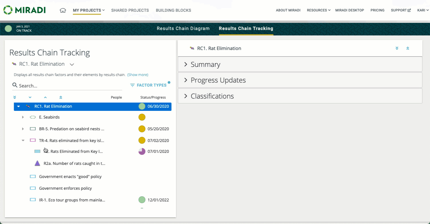This screenshot has width=430, height=224.
Task: Click expand-all double chevron above tree
Action: click(15, 97)
